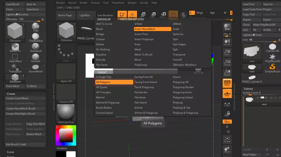This screenshot has height=157, width=281.
Task: Click the Move canvas icon
Action: pyautogui.click(x=227, y=150)
